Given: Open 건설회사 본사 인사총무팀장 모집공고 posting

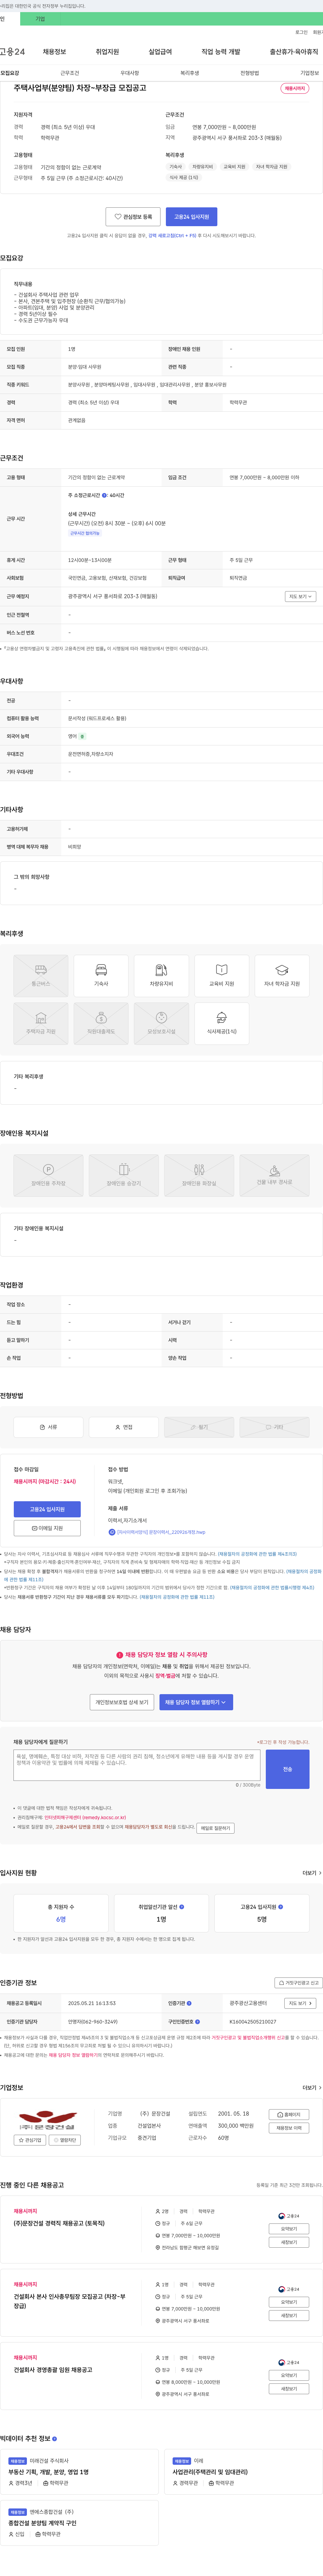Looking at the screenshot, I should coord(70,2301).
